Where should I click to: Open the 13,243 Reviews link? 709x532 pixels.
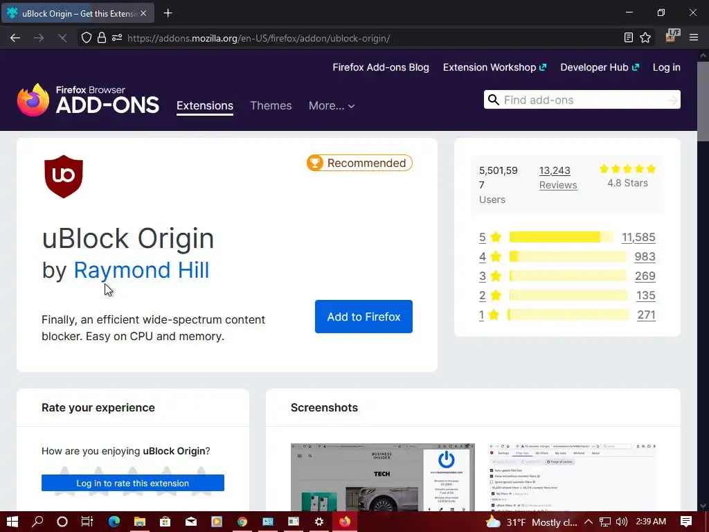pyautogui.click(x=558, y=178)
